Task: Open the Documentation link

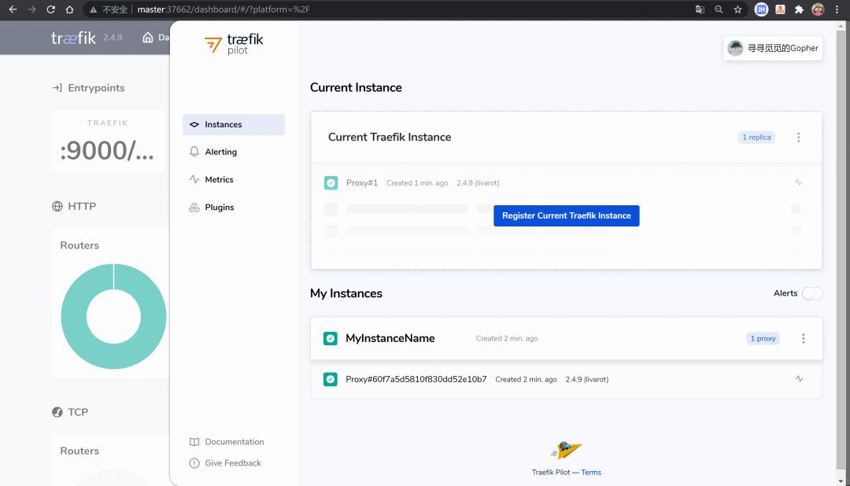Action: point(227,442)
